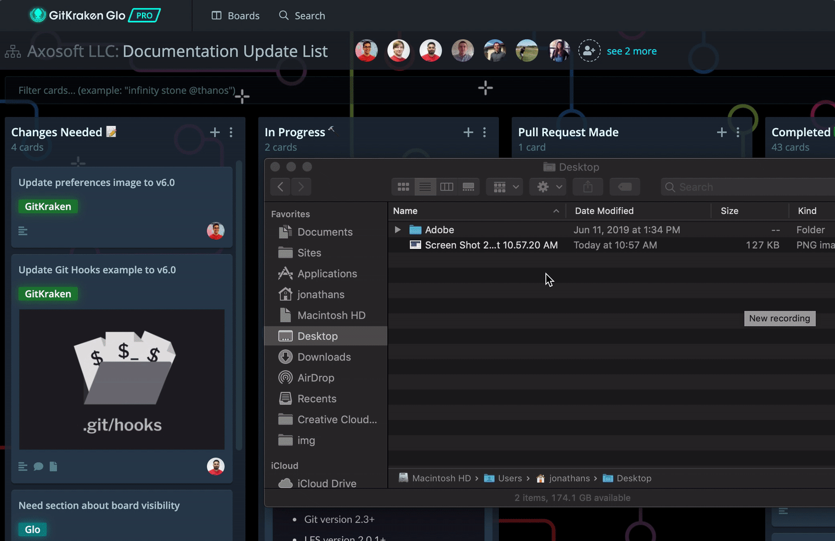This screenshot has width=835, height=541.
Task: Open In Progress column options menu
Action: [x=485, y=132]
